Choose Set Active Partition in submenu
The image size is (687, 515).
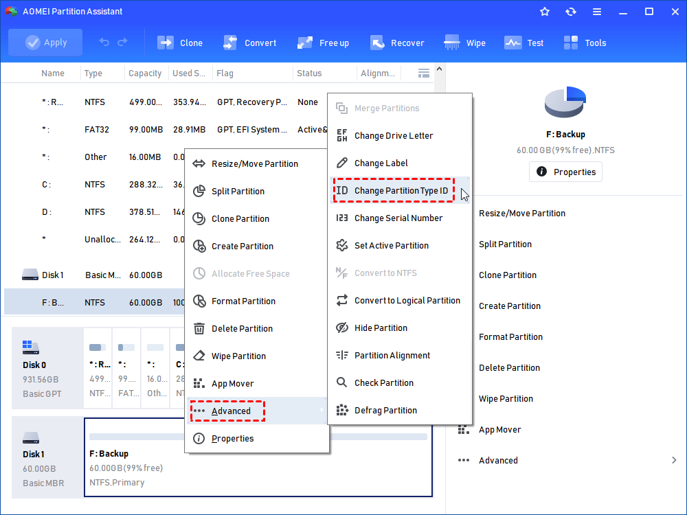tap(400, 246)
